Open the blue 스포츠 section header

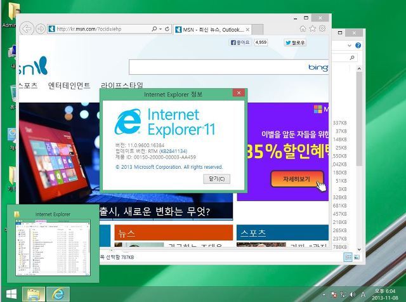282,233
